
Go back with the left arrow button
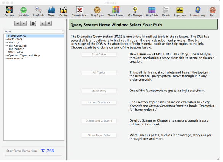click(18, 24)
